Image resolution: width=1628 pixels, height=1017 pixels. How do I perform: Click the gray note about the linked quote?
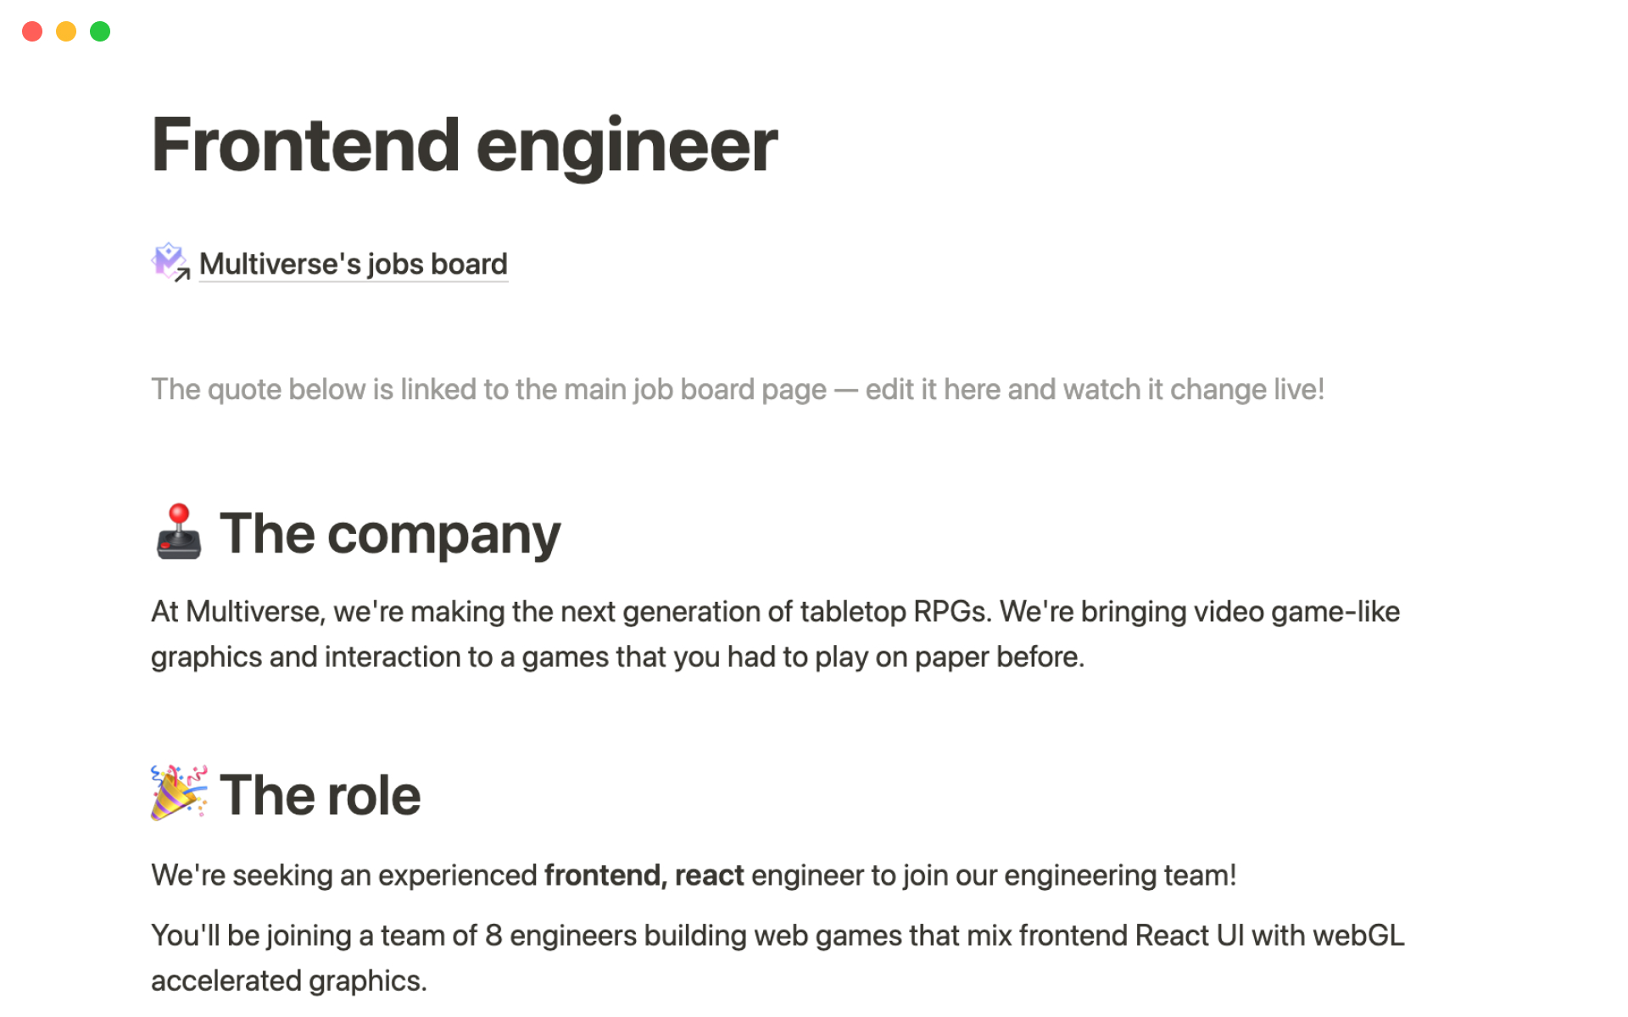pos(737,390)
